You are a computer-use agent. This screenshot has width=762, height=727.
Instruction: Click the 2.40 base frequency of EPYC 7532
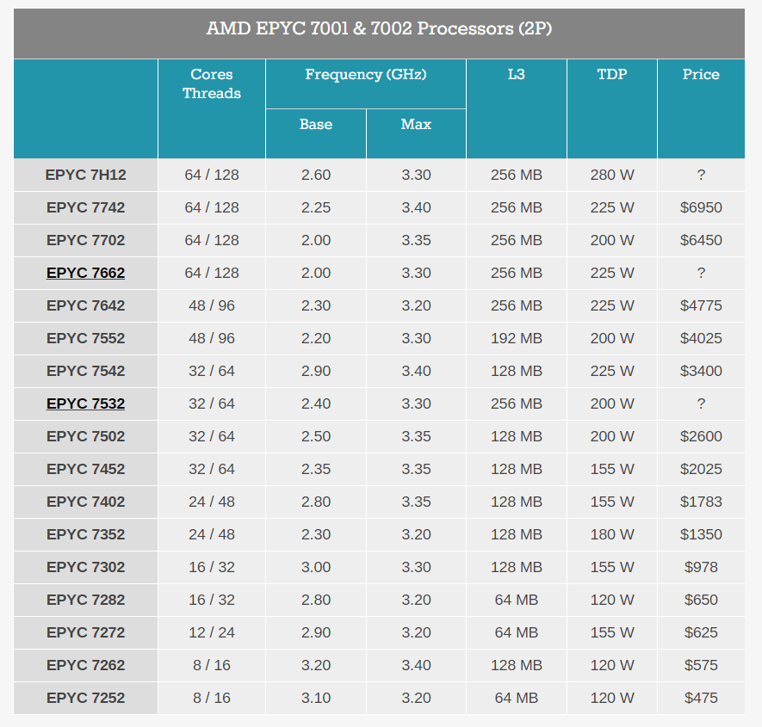(316, 404)
